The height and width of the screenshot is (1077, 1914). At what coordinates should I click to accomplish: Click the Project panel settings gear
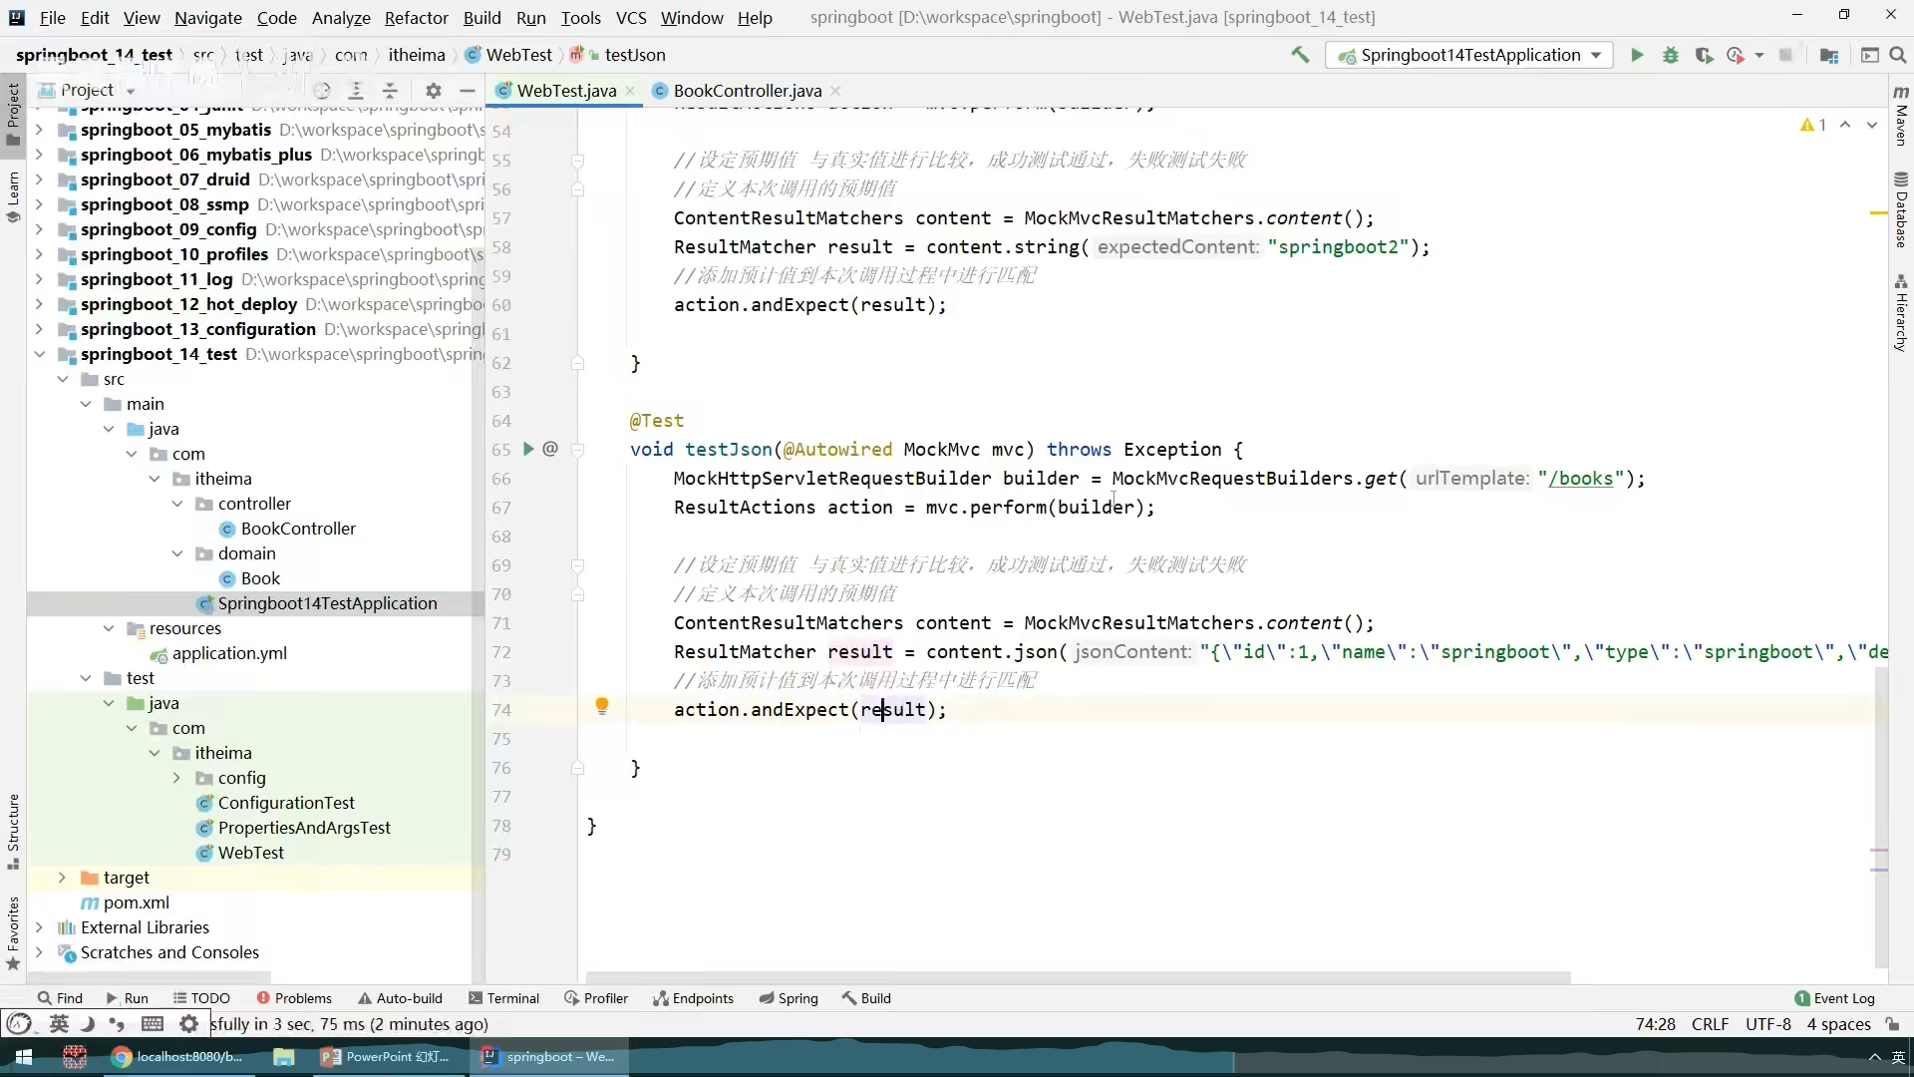(433, 91)
